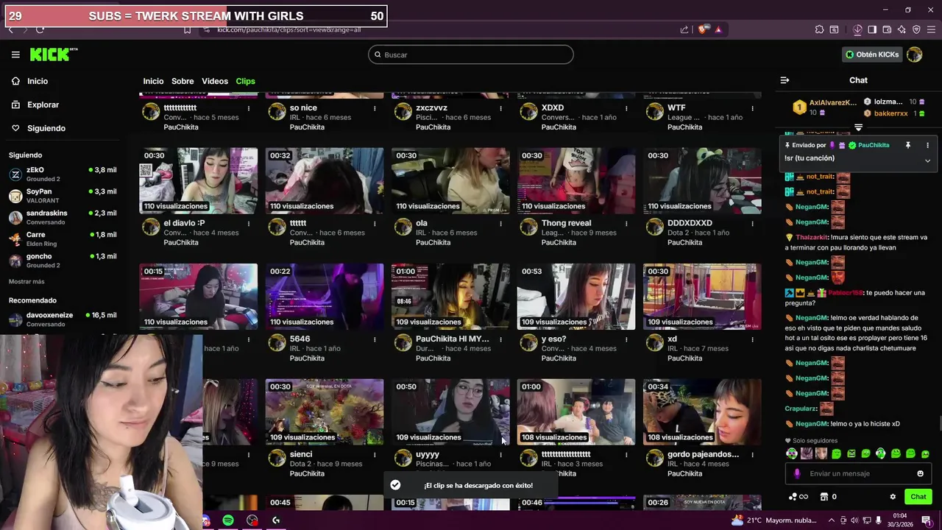Screen dimensions: 942x530
Task: Go to Inicio in the sidebar
Action: 30,81
